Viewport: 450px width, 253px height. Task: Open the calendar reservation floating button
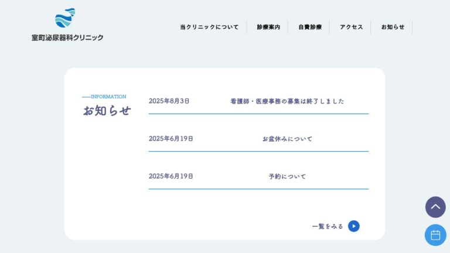point(435,235)
